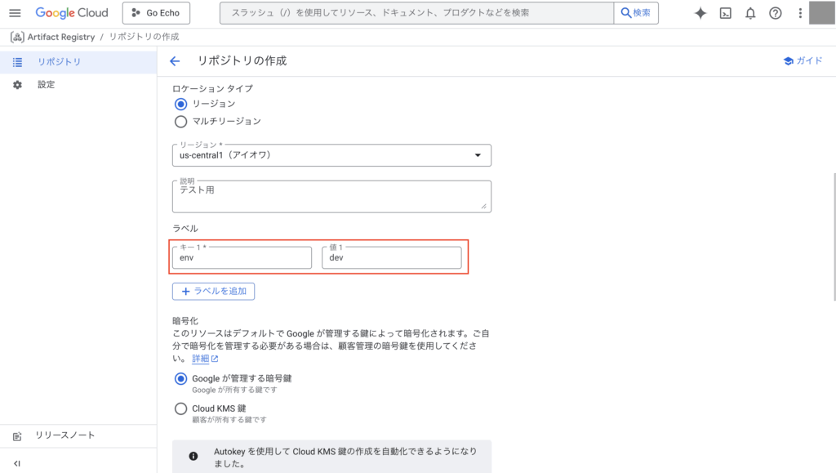836x473 pixels.
Task: Collapse the left sidebar panel
Action: pos(17,463)
